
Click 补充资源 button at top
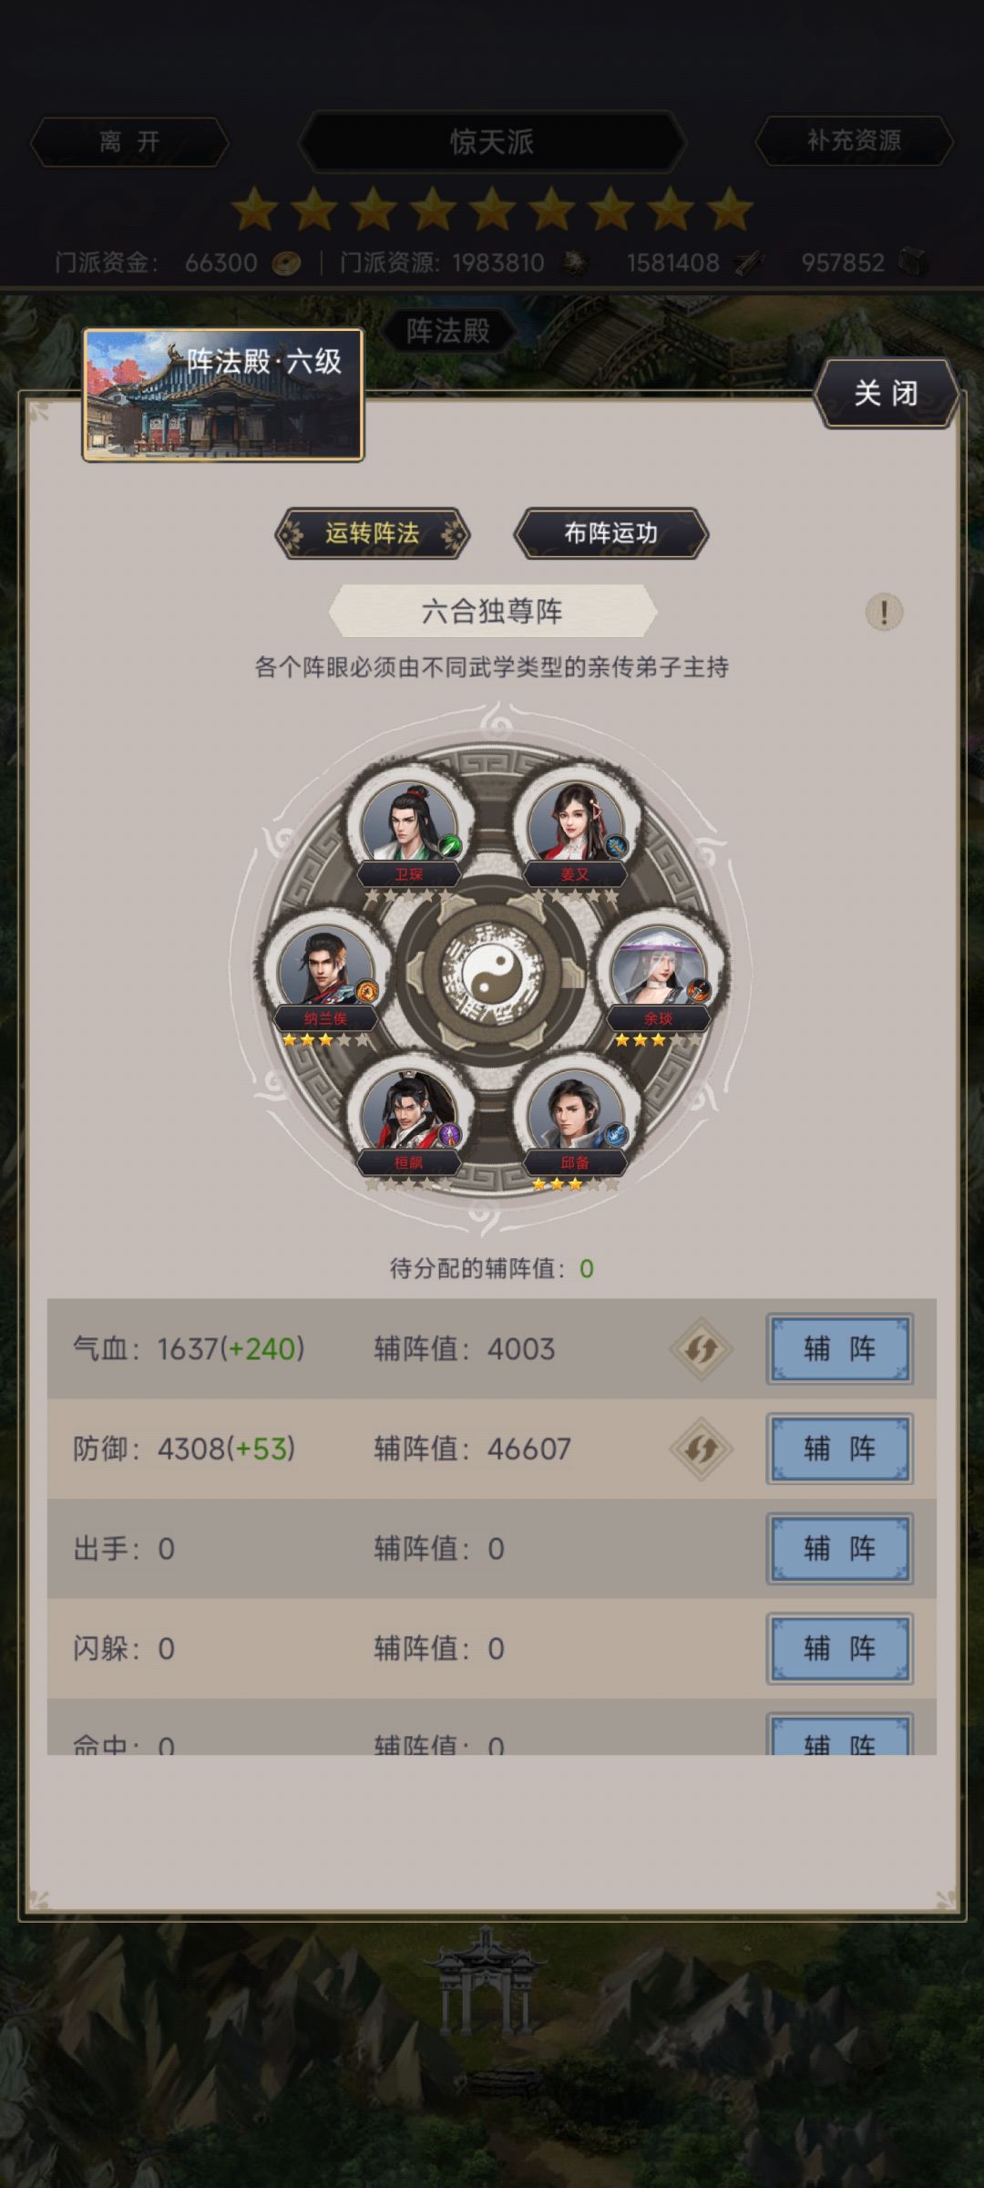(x=854, y=140)
